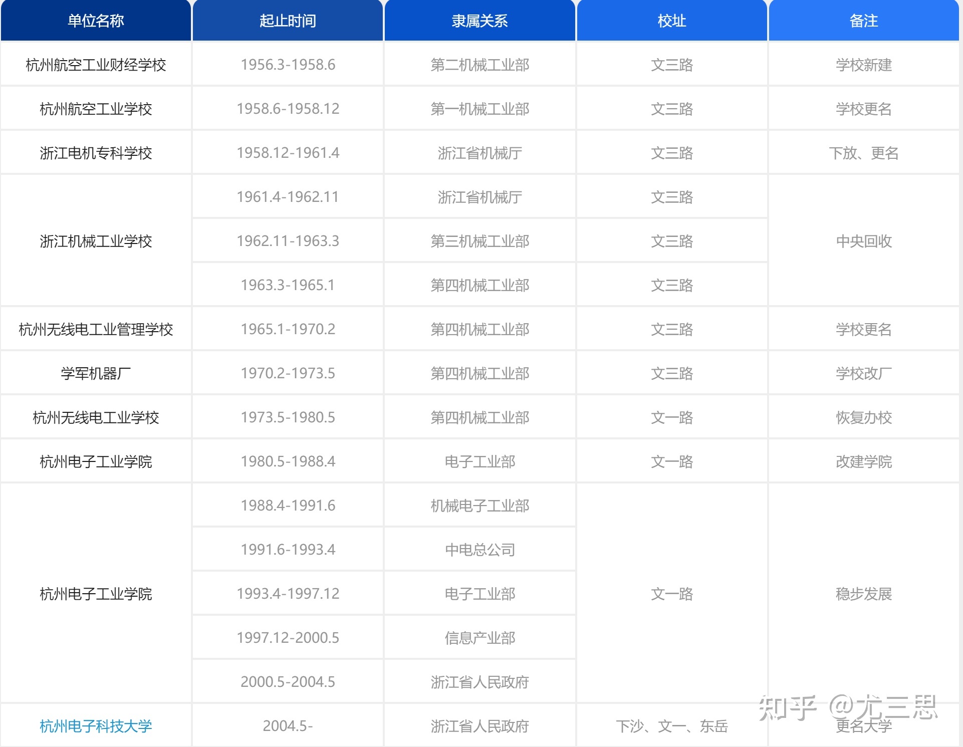The height and width of the screenshot is (747, 963).
Task: Click the 中电总公司 cell
Action: 480,549
